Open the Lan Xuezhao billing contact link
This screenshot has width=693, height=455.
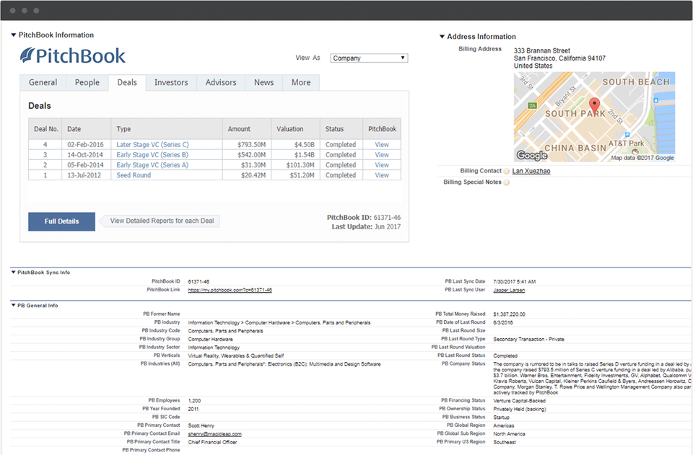click(x=531, y=172)
